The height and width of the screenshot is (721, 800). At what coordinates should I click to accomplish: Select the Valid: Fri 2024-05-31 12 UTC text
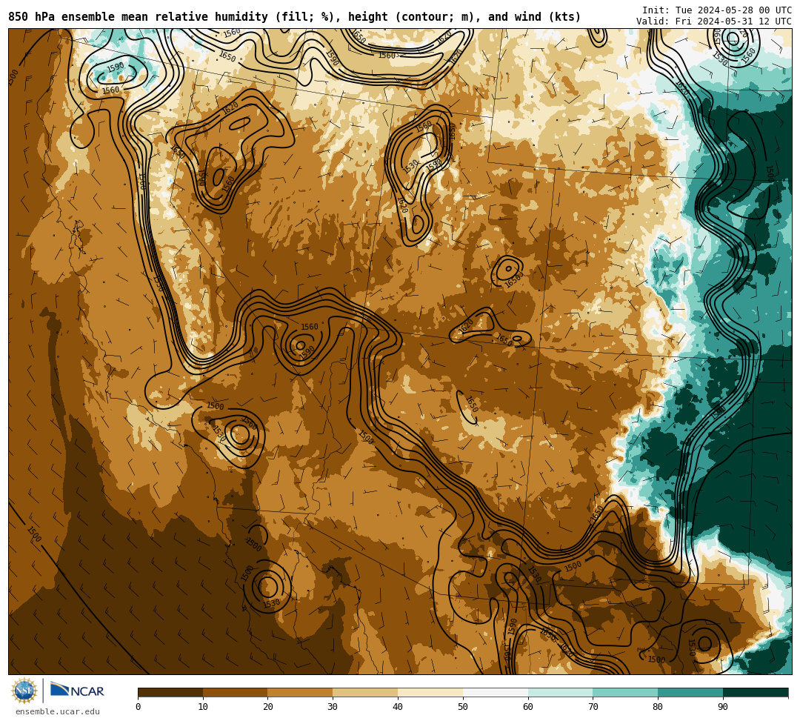[x=714, y=21]
